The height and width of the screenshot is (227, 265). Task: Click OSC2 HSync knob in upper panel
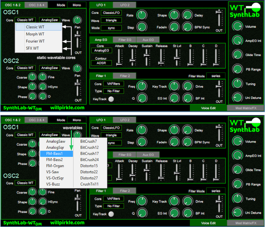(x=42, y=87)
